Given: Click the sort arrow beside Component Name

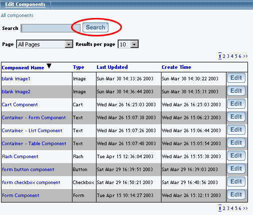Looking at the screenshot, I should [49, 66].
